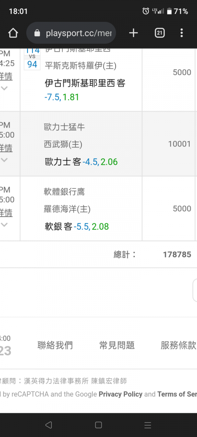197x437 pixels.
Task: Open the 聯絡我們 footer link
Action: 55,345
